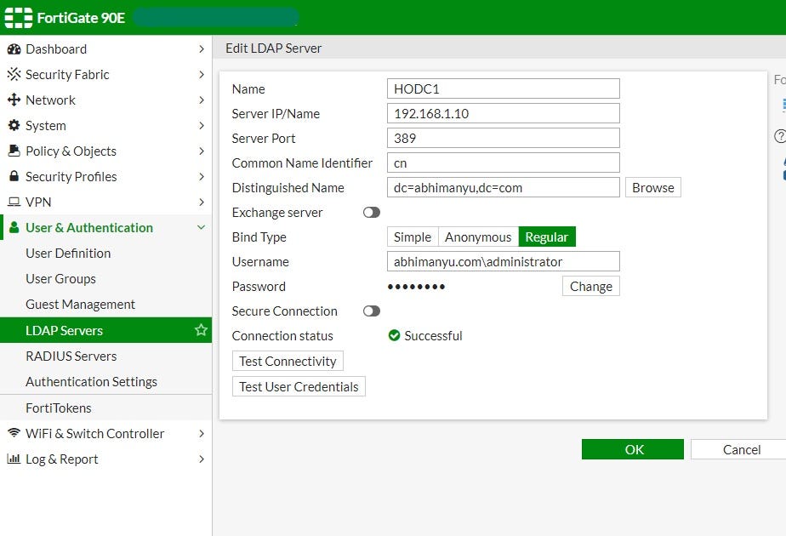
Task: Confirm with the OK button
Action: coord(633,449)
